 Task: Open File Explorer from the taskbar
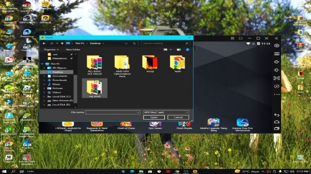[141, 172]
